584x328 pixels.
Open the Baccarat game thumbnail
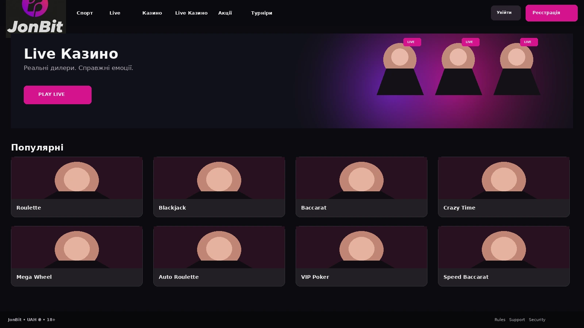coord(361,178)
